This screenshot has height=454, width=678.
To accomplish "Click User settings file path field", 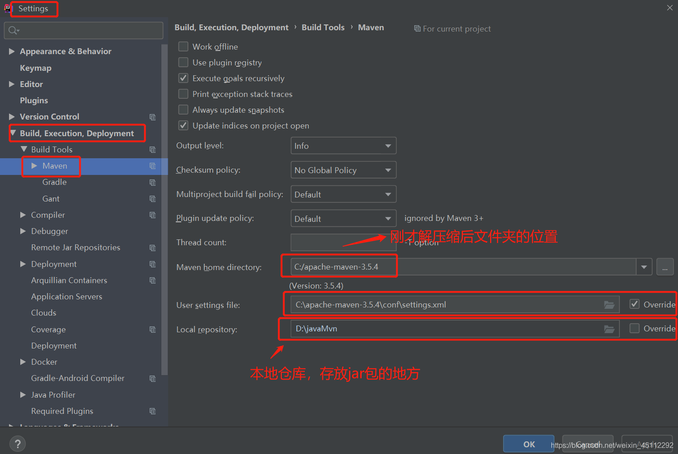I will point(455,305).
